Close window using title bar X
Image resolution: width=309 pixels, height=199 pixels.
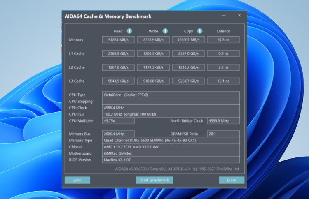pos(239,16)
